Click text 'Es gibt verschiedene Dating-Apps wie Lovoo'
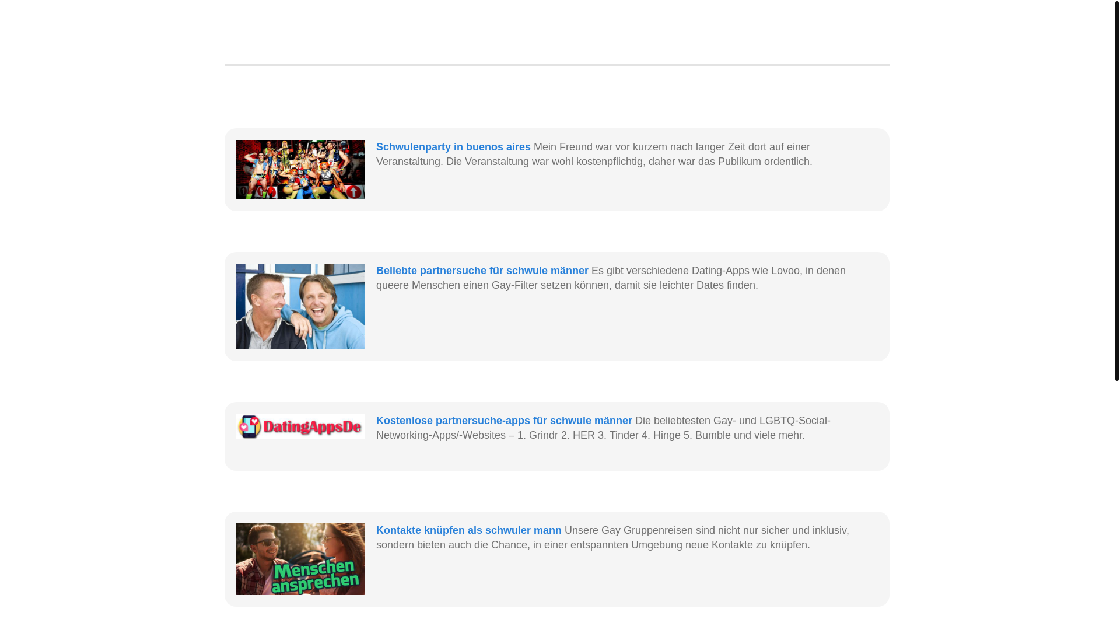Image resolution: width=1120 pixels, height=630 pixels. pyautogui.click(x=695, y=271)
